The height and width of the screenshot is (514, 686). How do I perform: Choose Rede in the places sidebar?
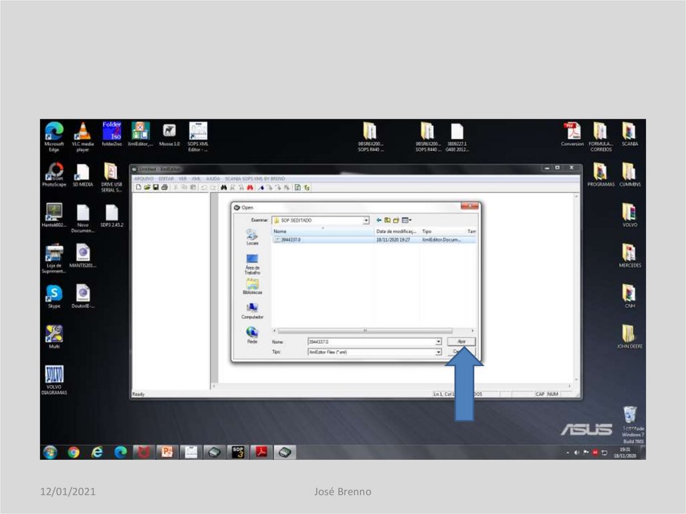tap(253, 334)
